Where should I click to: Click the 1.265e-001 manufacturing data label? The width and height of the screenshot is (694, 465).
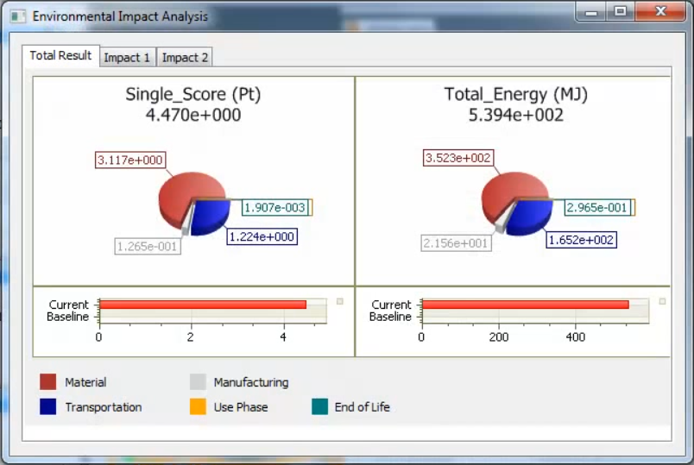coord(149,247)
